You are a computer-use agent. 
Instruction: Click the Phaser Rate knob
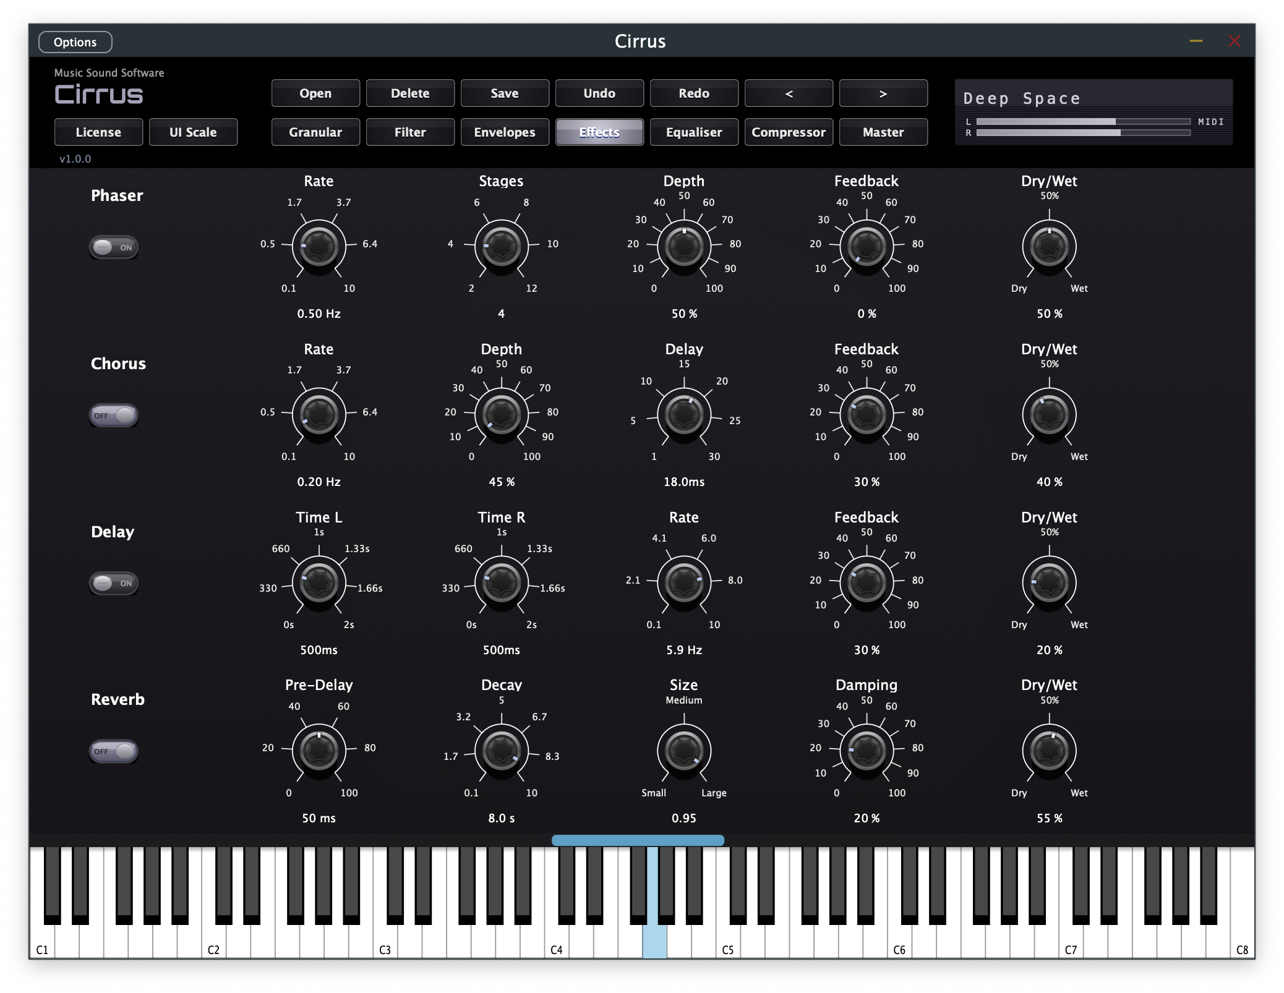click(x=319, y=247)
